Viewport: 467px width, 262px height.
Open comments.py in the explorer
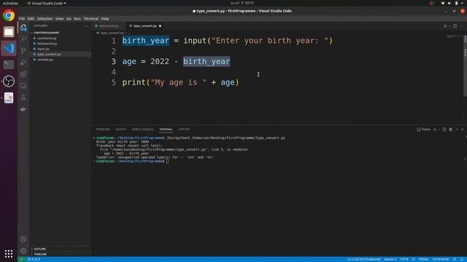point(47,39)
